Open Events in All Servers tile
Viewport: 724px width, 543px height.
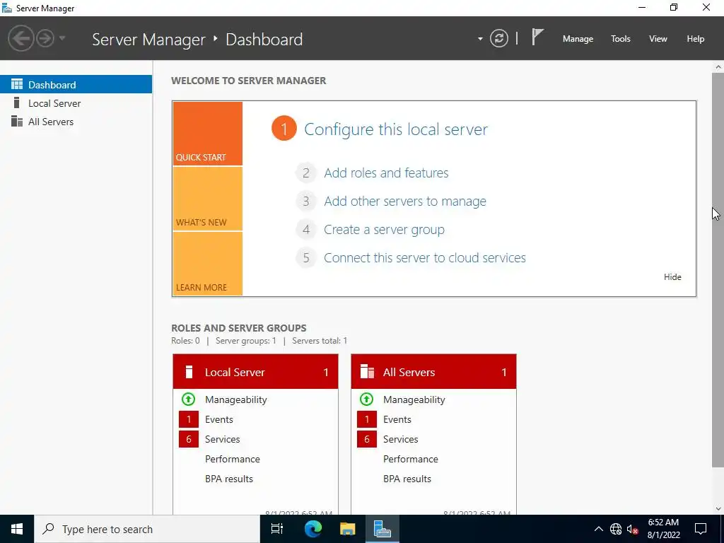click(397, 419)
